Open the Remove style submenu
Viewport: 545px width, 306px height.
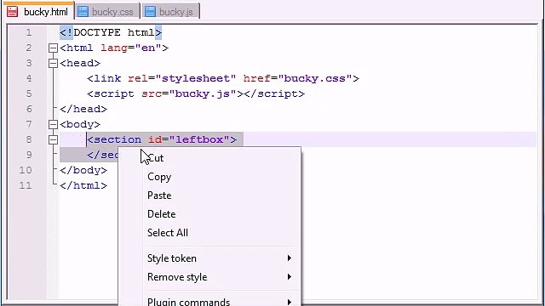click(x=209, y=277)
